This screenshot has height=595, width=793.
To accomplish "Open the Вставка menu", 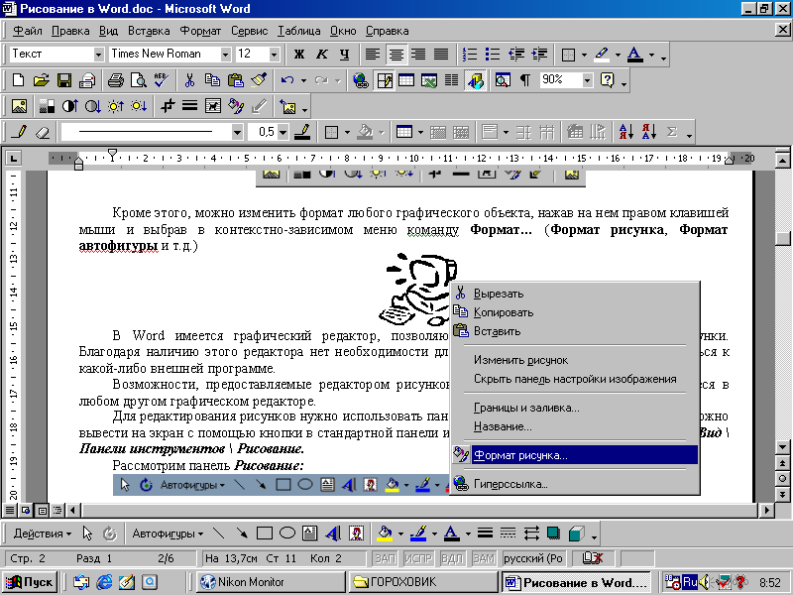I will pyautogui.click(x=149, y=31).
